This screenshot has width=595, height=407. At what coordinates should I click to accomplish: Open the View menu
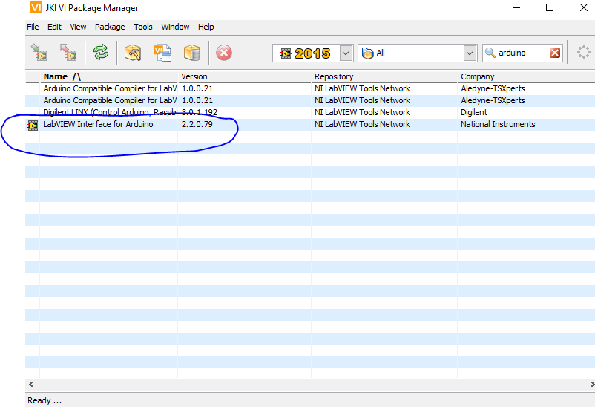[x=78, y=27]
